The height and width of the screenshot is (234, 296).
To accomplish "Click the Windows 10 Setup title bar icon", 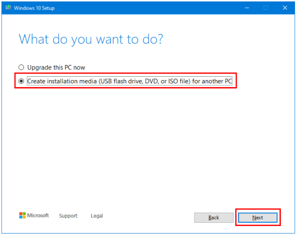I will coord(8,8).
